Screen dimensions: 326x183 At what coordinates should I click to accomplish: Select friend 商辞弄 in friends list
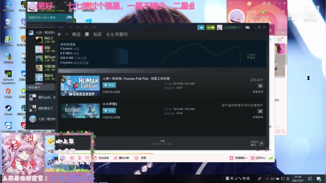45,77
